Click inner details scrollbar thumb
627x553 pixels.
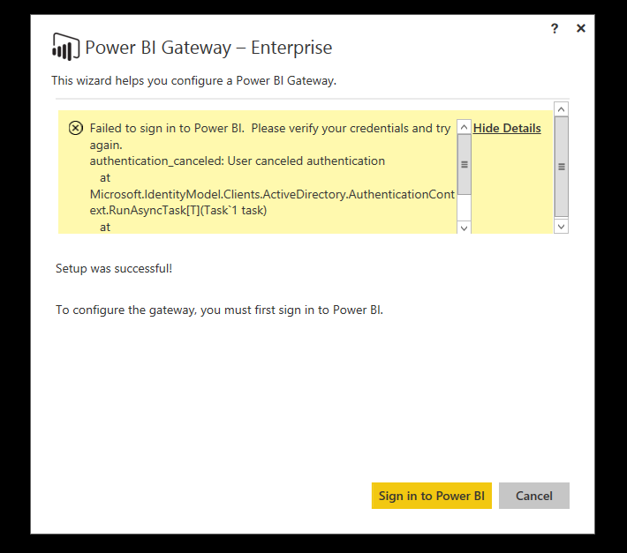tap(465, 165)
